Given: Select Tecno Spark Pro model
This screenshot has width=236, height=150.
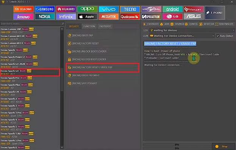Looking at the screenshot, I should pos(30,79).
